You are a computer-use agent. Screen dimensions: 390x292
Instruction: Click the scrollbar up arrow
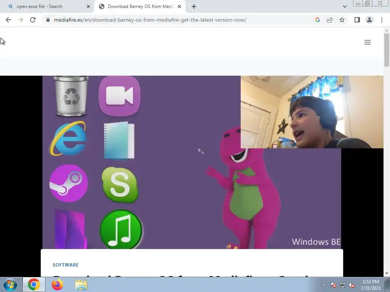[x=387, y=30]
